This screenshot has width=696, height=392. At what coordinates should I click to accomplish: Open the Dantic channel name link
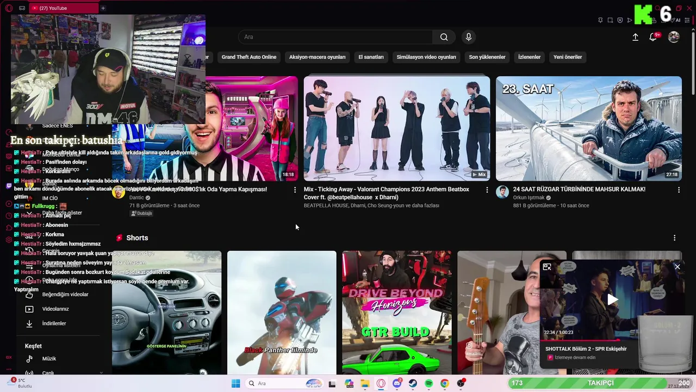click(x=136, y=198)
